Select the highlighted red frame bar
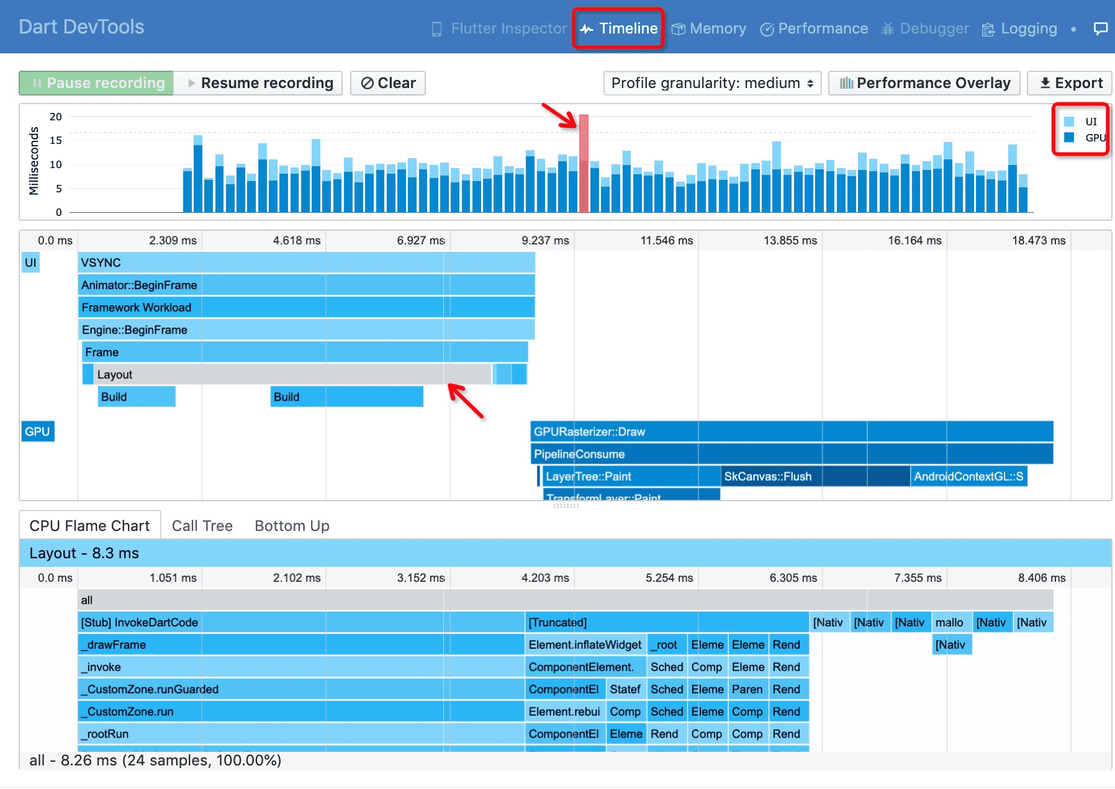The image size is (1115, 789). click(x=584, y=163)
